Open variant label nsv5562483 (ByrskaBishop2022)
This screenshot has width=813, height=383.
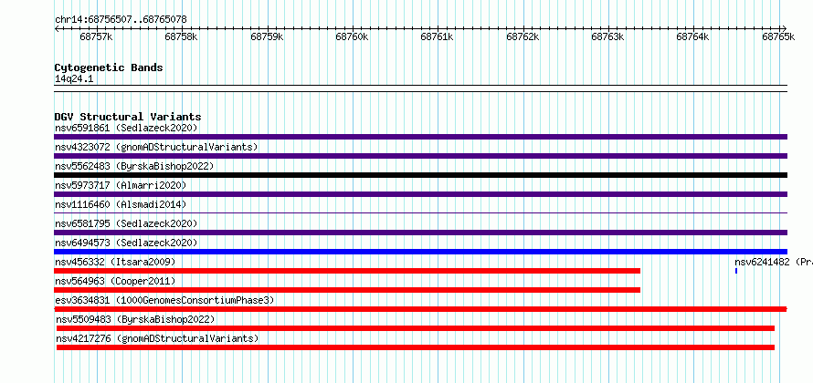click(134, 166)
